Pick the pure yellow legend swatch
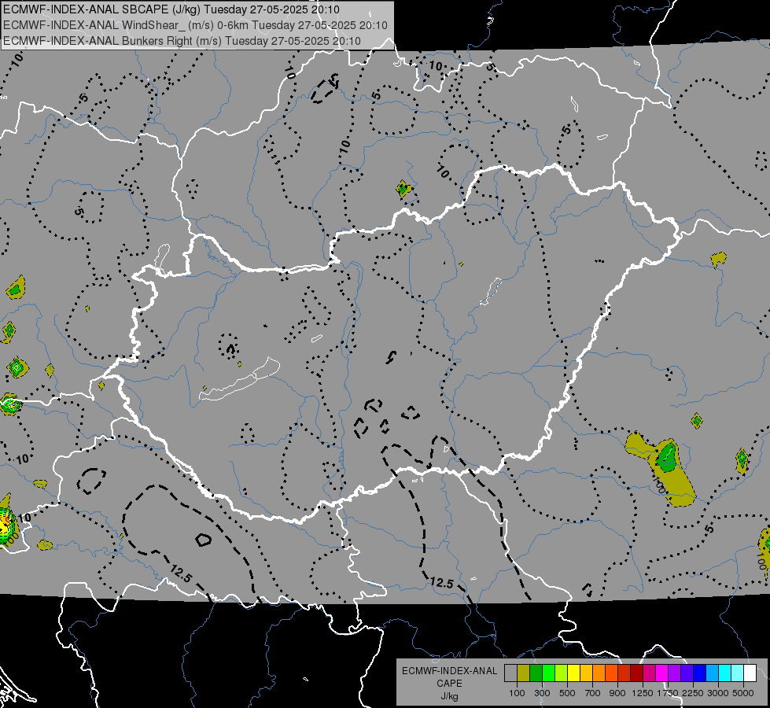 (x=574, y=673)
